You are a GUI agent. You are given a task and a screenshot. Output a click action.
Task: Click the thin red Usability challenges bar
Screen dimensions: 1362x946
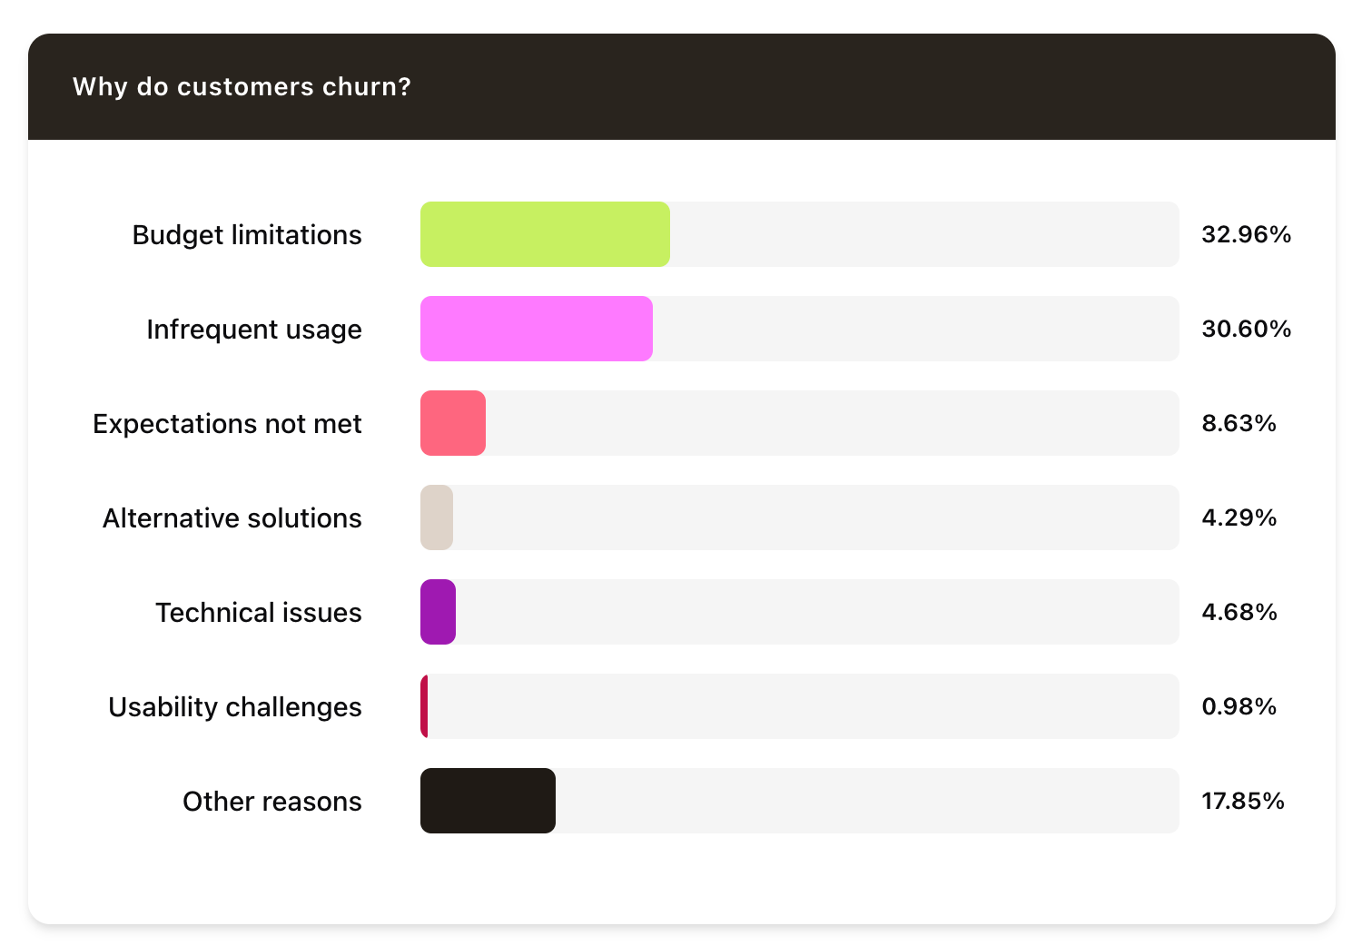[x=424, y=706]
